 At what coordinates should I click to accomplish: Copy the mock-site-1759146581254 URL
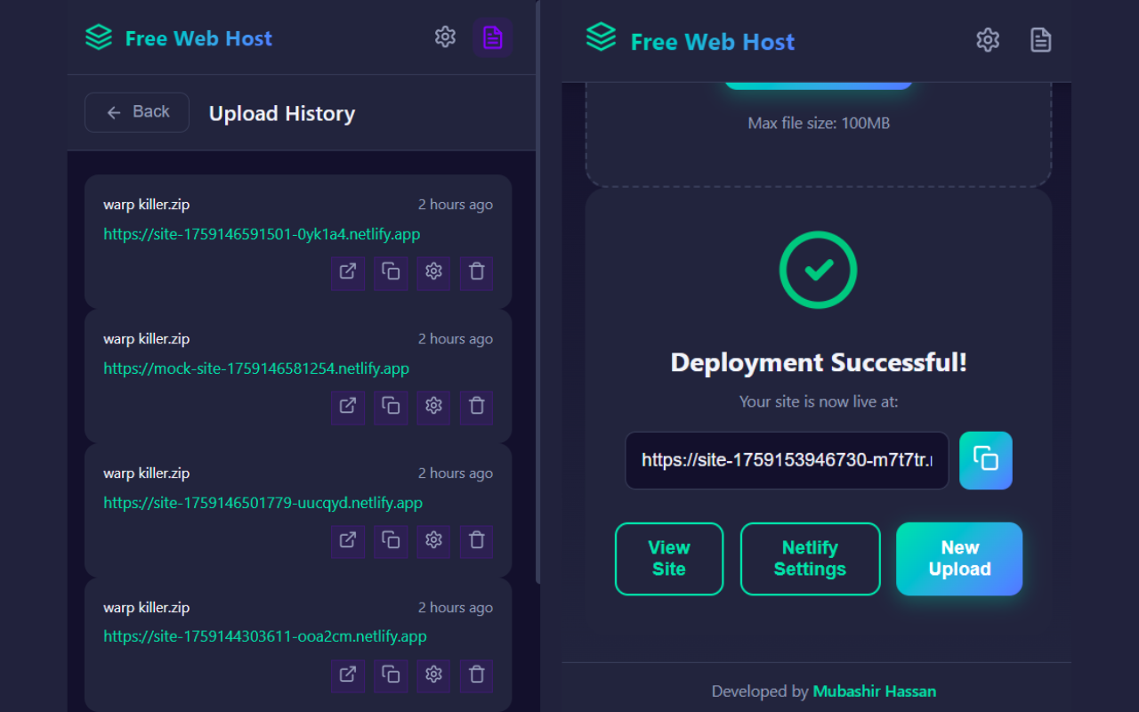pos(391,407)
